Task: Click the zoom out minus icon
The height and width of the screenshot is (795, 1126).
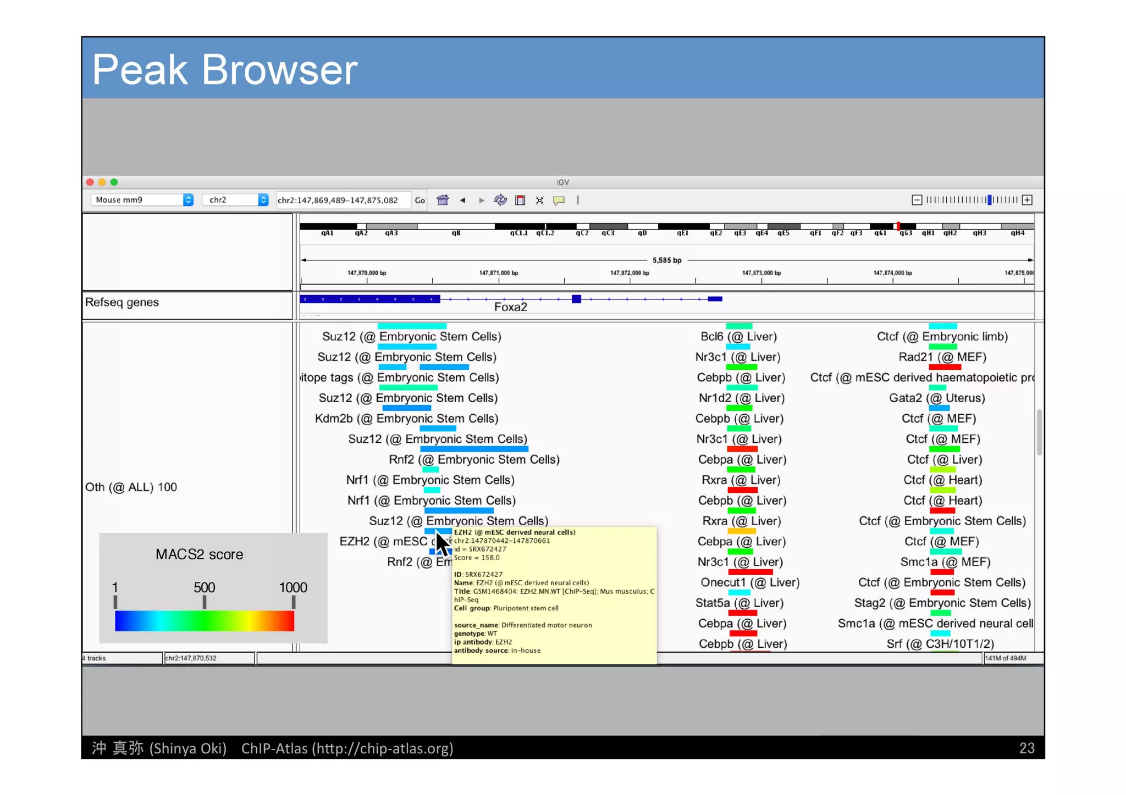Action: pos(917,200)
